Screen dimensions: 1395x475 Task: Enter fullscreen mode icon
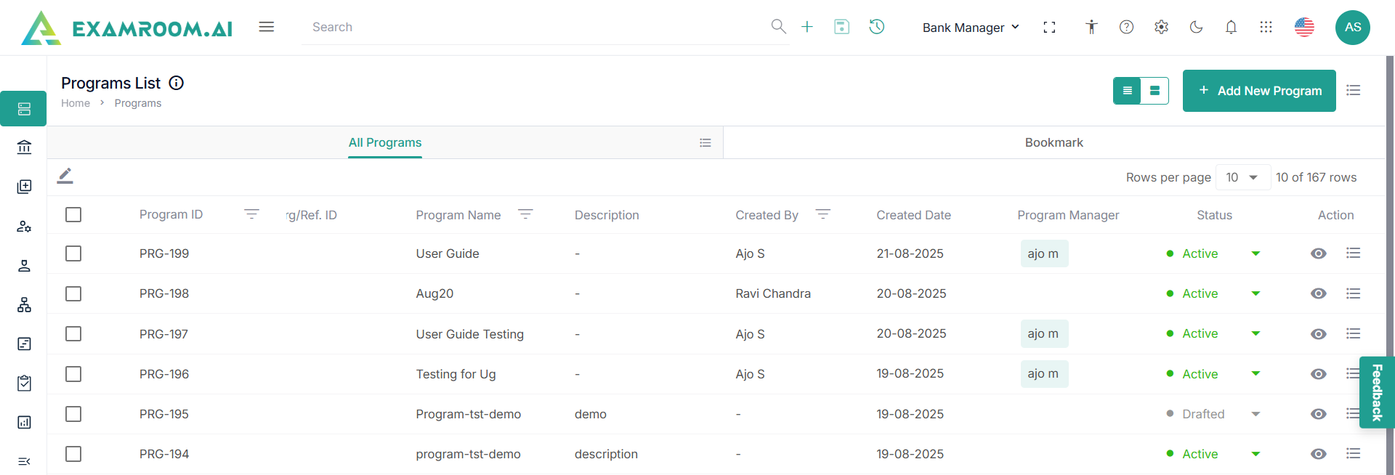click(x=1049, y=27)
